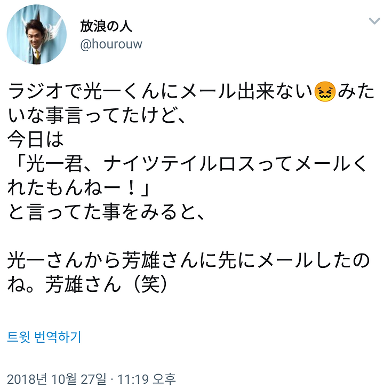Select the word ラジオで starting the tweet
Screen dimensions: 384x388
pos(44,92)
